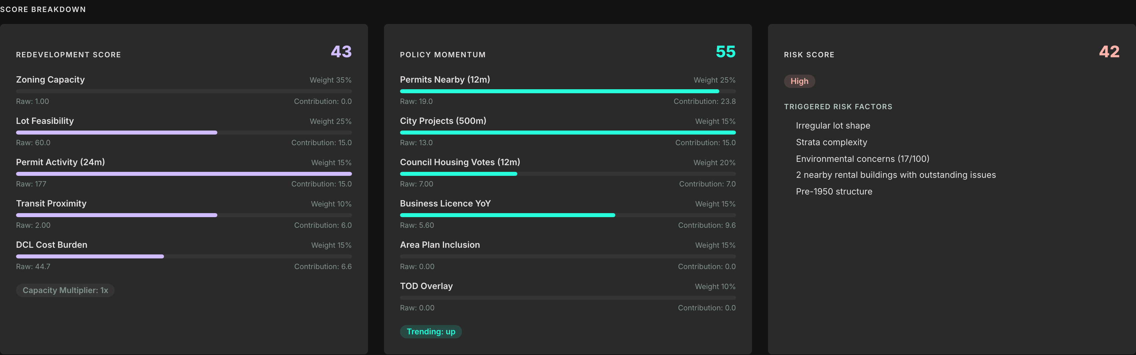
Task: Open the Score Breakdown header
Action: point(43,9)
